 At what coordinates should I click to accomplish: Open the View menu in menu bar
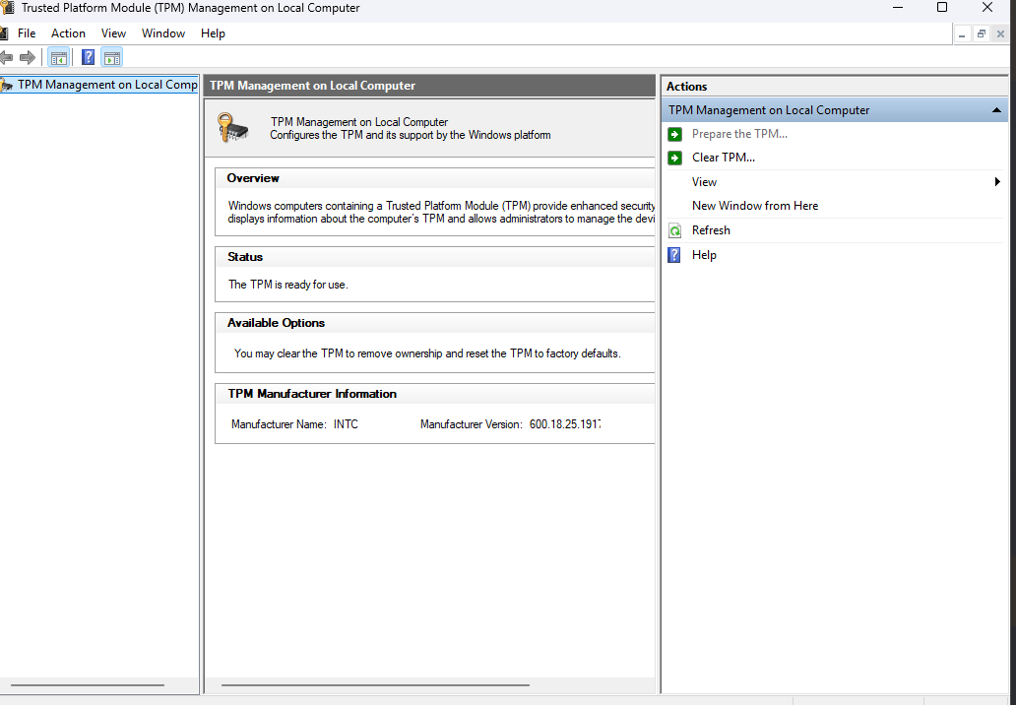[x=113, y=33]
